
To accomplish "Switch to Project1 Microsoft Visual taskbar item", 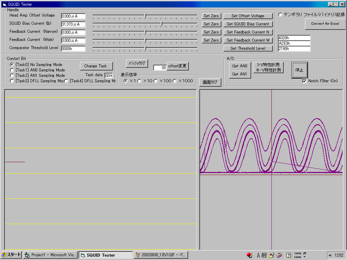I will point(50,255).
